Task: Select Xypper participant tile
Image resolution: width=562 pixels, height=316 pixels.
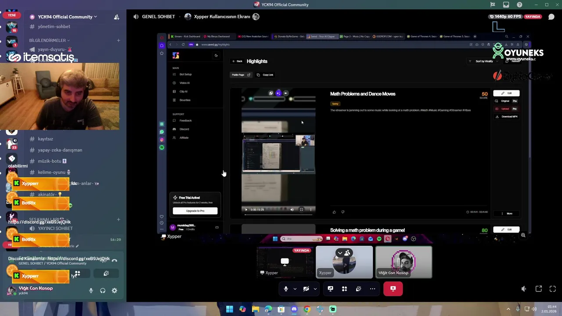Action: click(x=344, y=262)
